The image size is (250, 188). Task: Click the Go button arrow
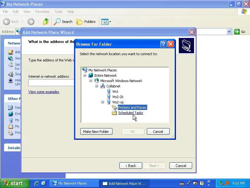pos(237,32)
